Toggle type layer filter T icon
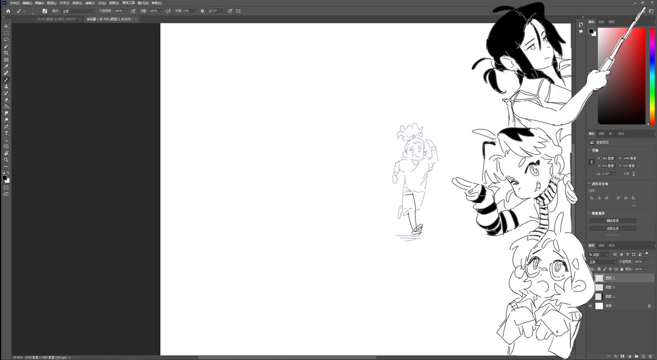Screen dimensions: 657x360 (628, 255)
